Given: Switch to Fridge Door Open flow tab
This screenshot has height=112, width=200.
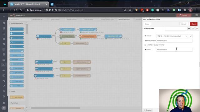Looking at the screenshot, I should tap(107, 20).
